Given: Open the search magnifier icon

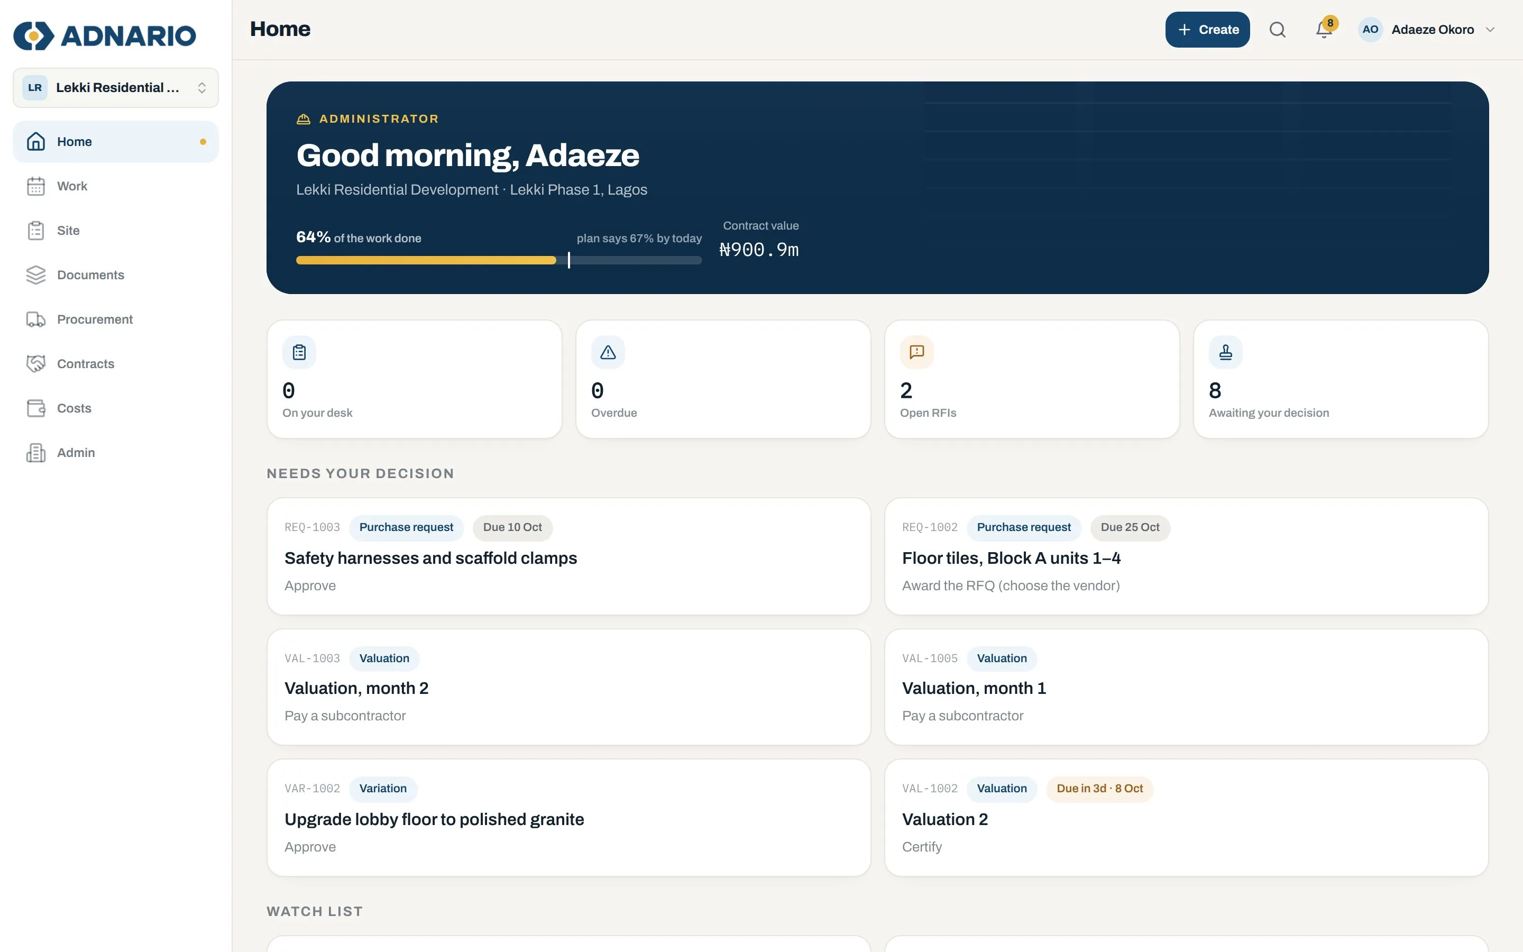Looking at the screenshot, I should (x=1277, y=30).
